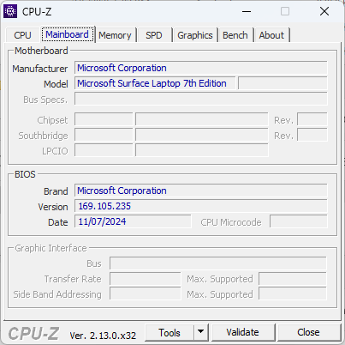345x345 pixels.
Task: Switch to the Memory tab
Action: click(115, 35)
